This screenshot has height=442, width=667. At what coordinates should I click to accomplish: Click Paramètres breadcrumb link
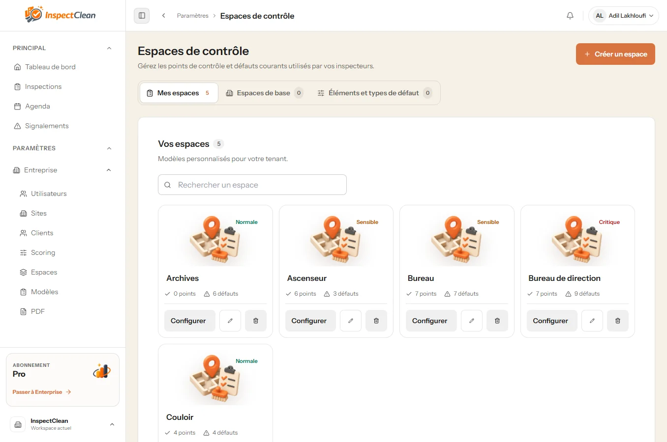(193, 16)
